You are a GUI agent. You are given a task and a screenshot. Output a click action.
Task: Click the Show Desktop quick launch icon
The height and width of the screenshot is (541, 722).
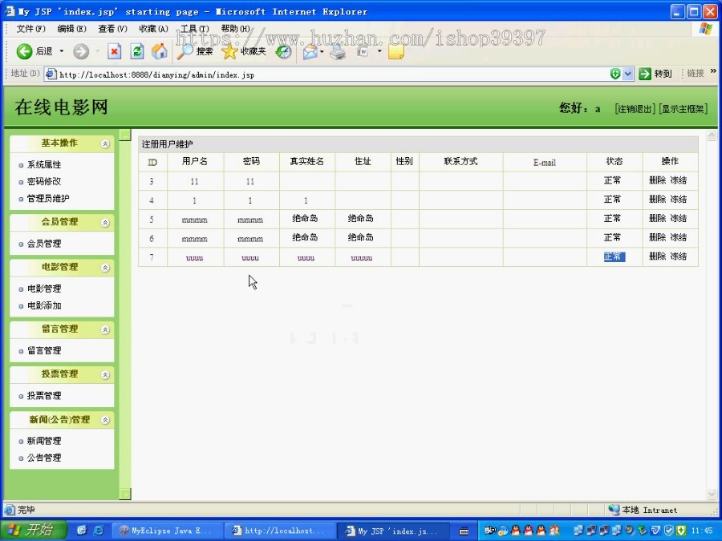[x=82, y=531]
